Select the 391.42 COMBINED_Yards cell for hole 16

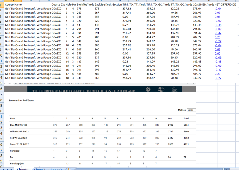coord(197,70)
